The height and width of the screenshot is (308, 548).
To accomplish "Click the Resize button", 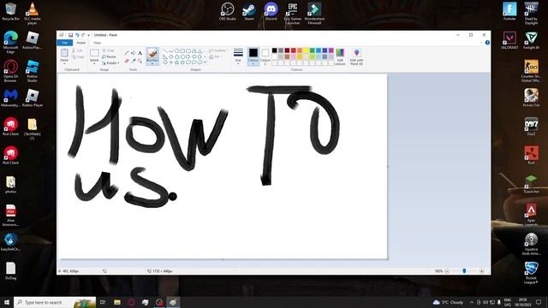I will pyautogui.click(x=109, y=56).
